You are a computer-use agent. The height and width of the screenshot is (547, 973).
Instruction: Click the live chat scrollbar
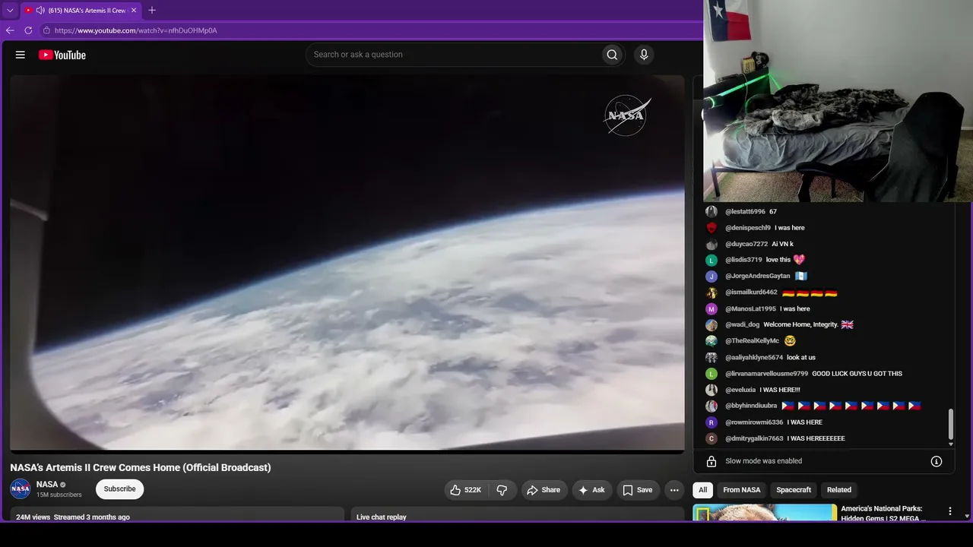(x=950, y=425)
